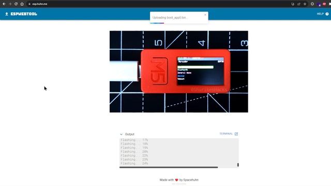Screen dimensions: 331x186
Task: Click the M5 device photo
Action: pos(179,71)
